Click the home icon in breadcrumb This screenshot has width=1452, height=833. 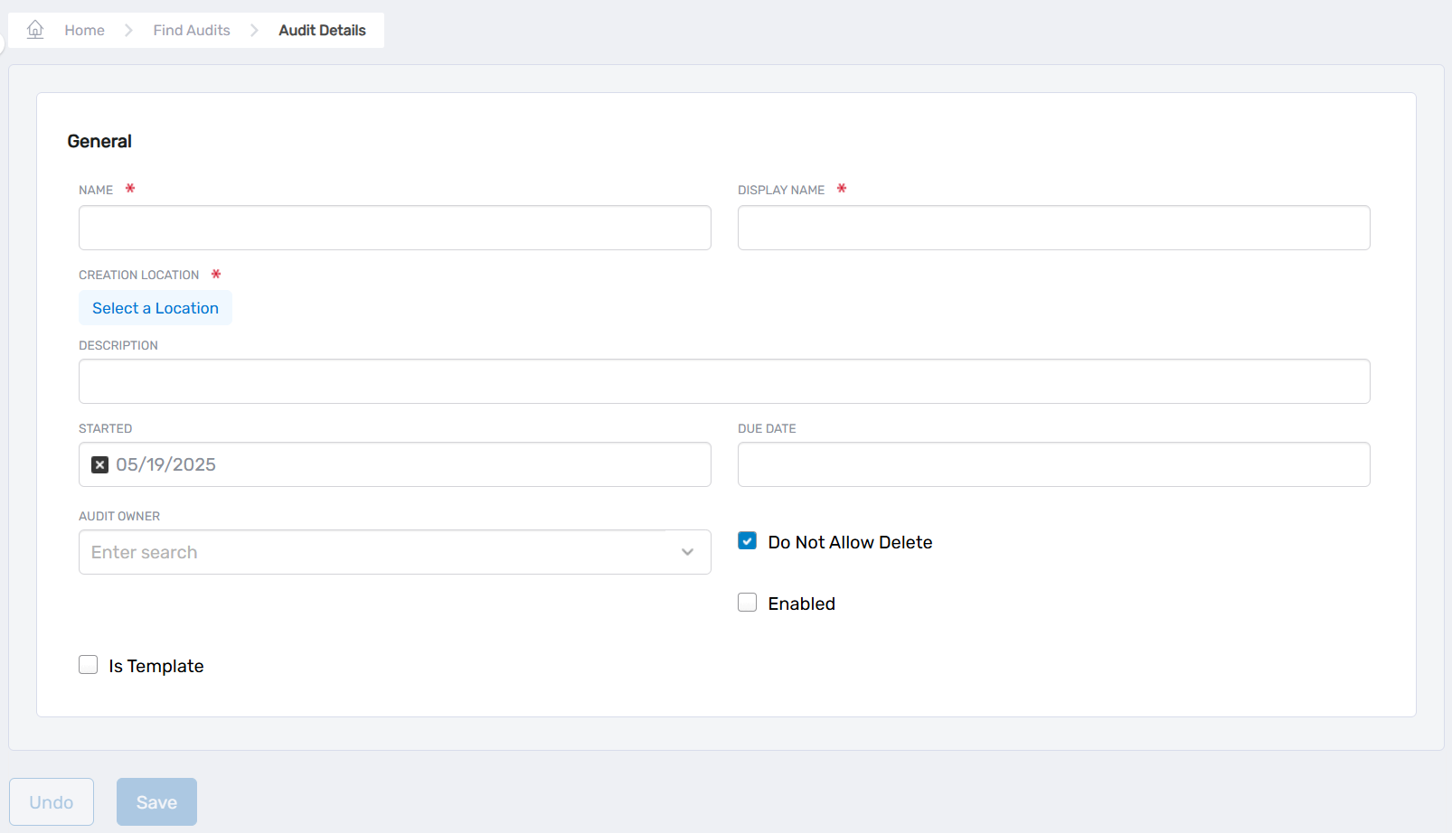click(35, 30)
